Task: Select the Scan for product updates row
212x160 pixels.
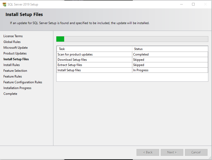Action: click(75, 54)
